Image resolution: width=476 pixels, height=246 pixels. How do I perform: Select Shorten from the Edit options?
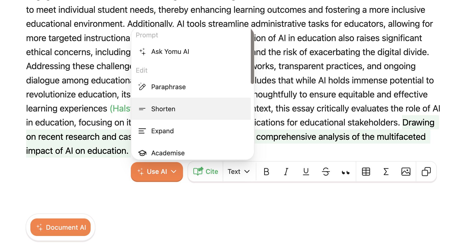(x=163, y=109)
